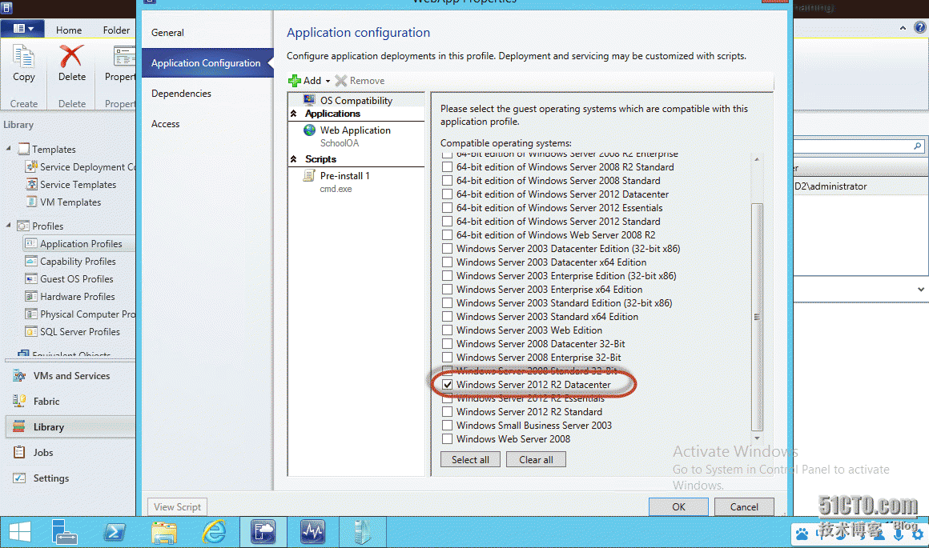Viewport: 929px width, 548px height.
Task: Uncheck Windows Server 2012 R2 Datacenter
Action: 448,385
